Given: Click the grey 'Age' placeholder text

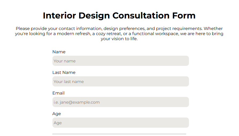Looking at the screenshot, I should click(x=58, y=123).
